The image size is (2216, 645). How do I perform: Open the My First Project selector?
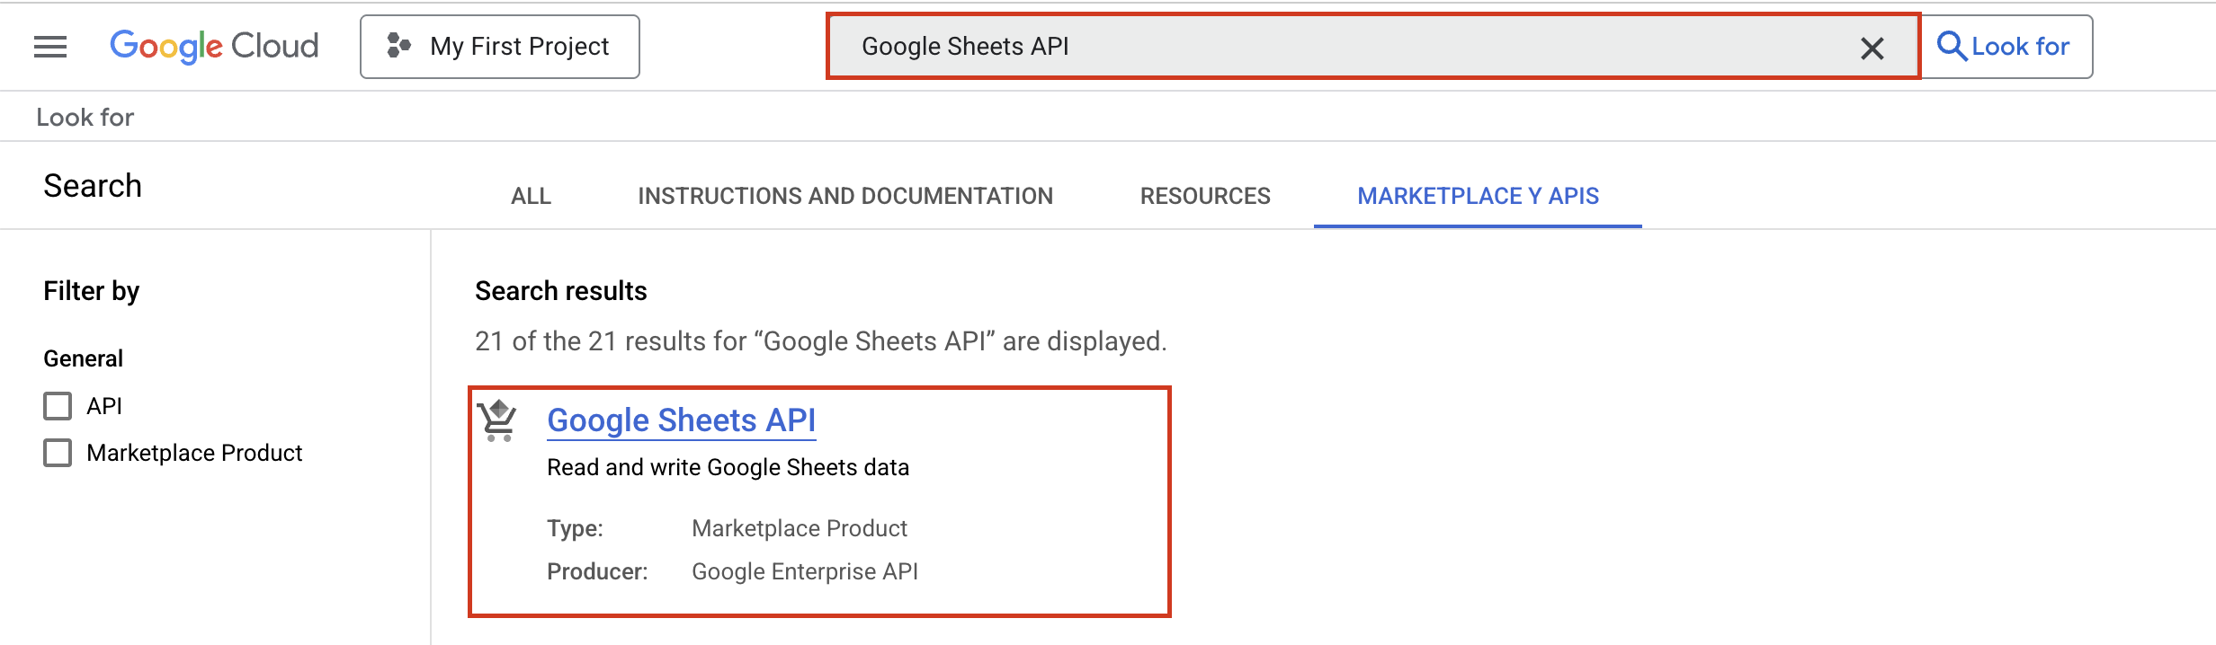[500, 47]
